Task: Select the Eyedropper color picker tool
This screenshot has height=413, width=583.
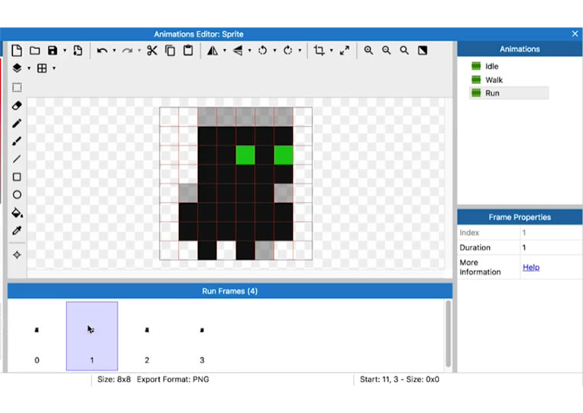Action: point(17,231)
